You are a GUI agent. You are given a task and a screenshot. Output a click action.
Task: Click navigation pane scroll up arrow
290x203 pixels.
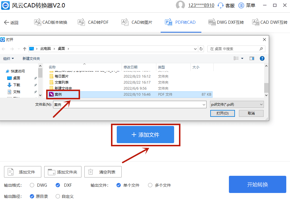click(x=40, y=66)
